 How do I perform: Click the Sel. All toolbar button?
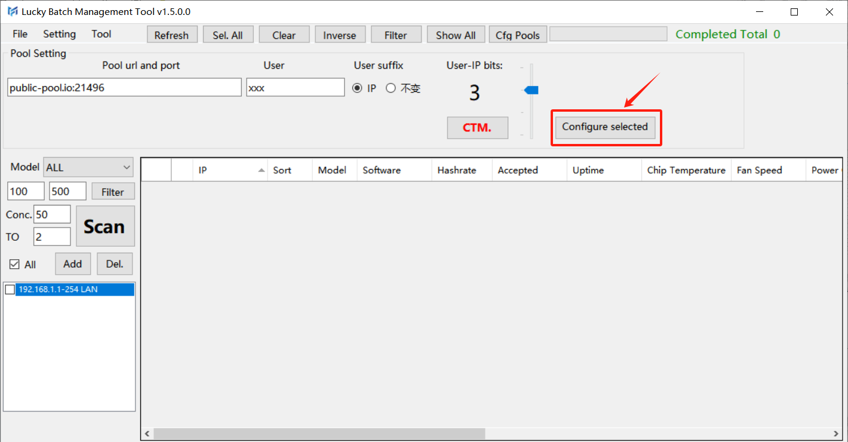[228, 35]
